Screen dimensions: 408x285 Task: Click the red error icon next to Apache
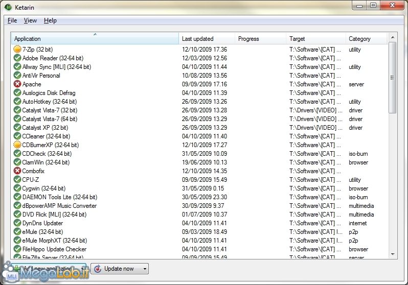(x=17, y=84)
